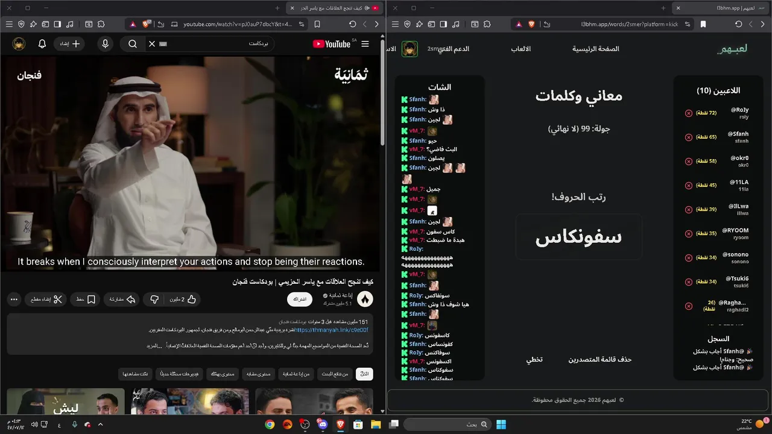Remove player okr0 with X icon
Screen dimensions: 772x434
[x=689, y=162]
